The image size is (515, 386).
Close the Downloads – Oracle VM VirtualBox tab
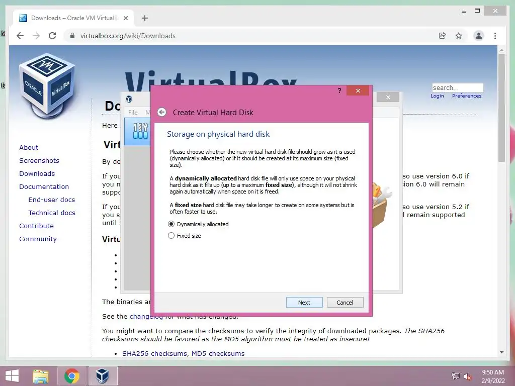tap(126, 18)
